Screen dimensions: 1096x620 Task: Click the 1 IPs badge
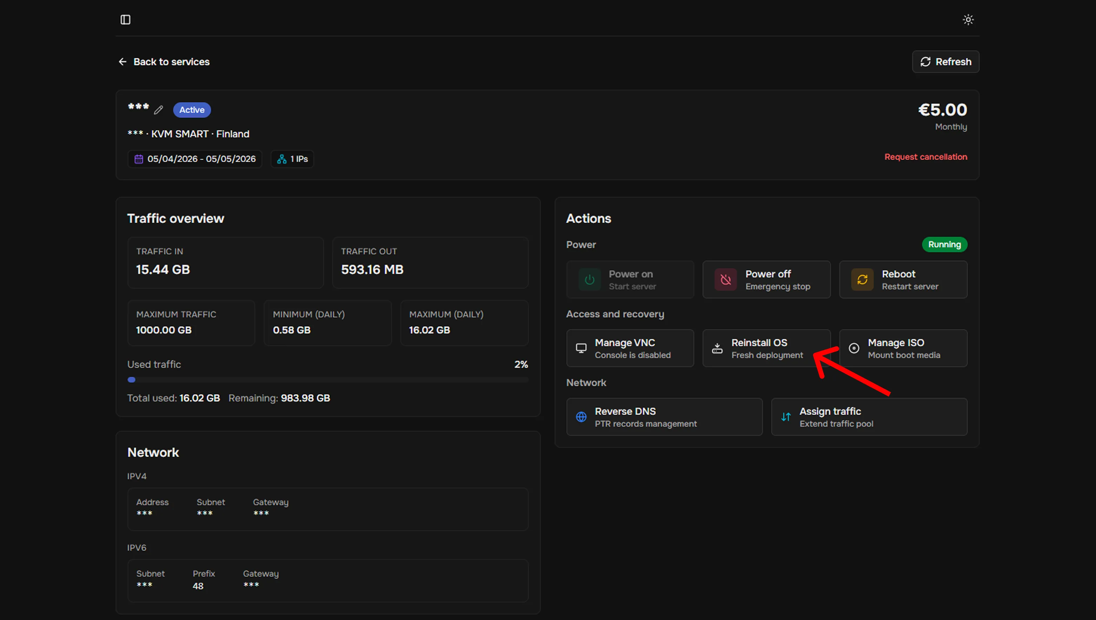tap(292, 159)
